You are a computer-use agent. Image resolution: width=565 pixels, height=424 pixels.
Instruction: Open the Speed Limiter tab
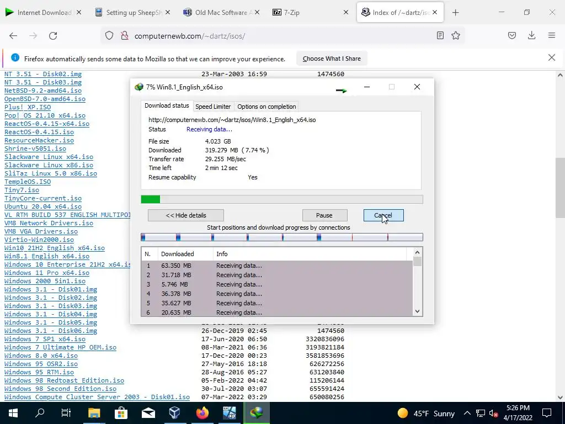tap(213, 107)
